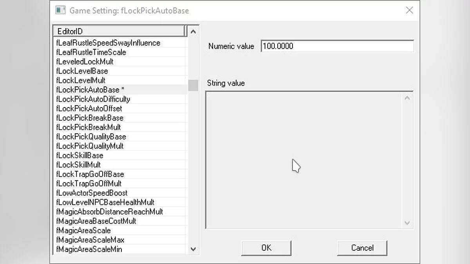Click String value box scroll down arrow
470x264 pixels.
tap(407, 223)
